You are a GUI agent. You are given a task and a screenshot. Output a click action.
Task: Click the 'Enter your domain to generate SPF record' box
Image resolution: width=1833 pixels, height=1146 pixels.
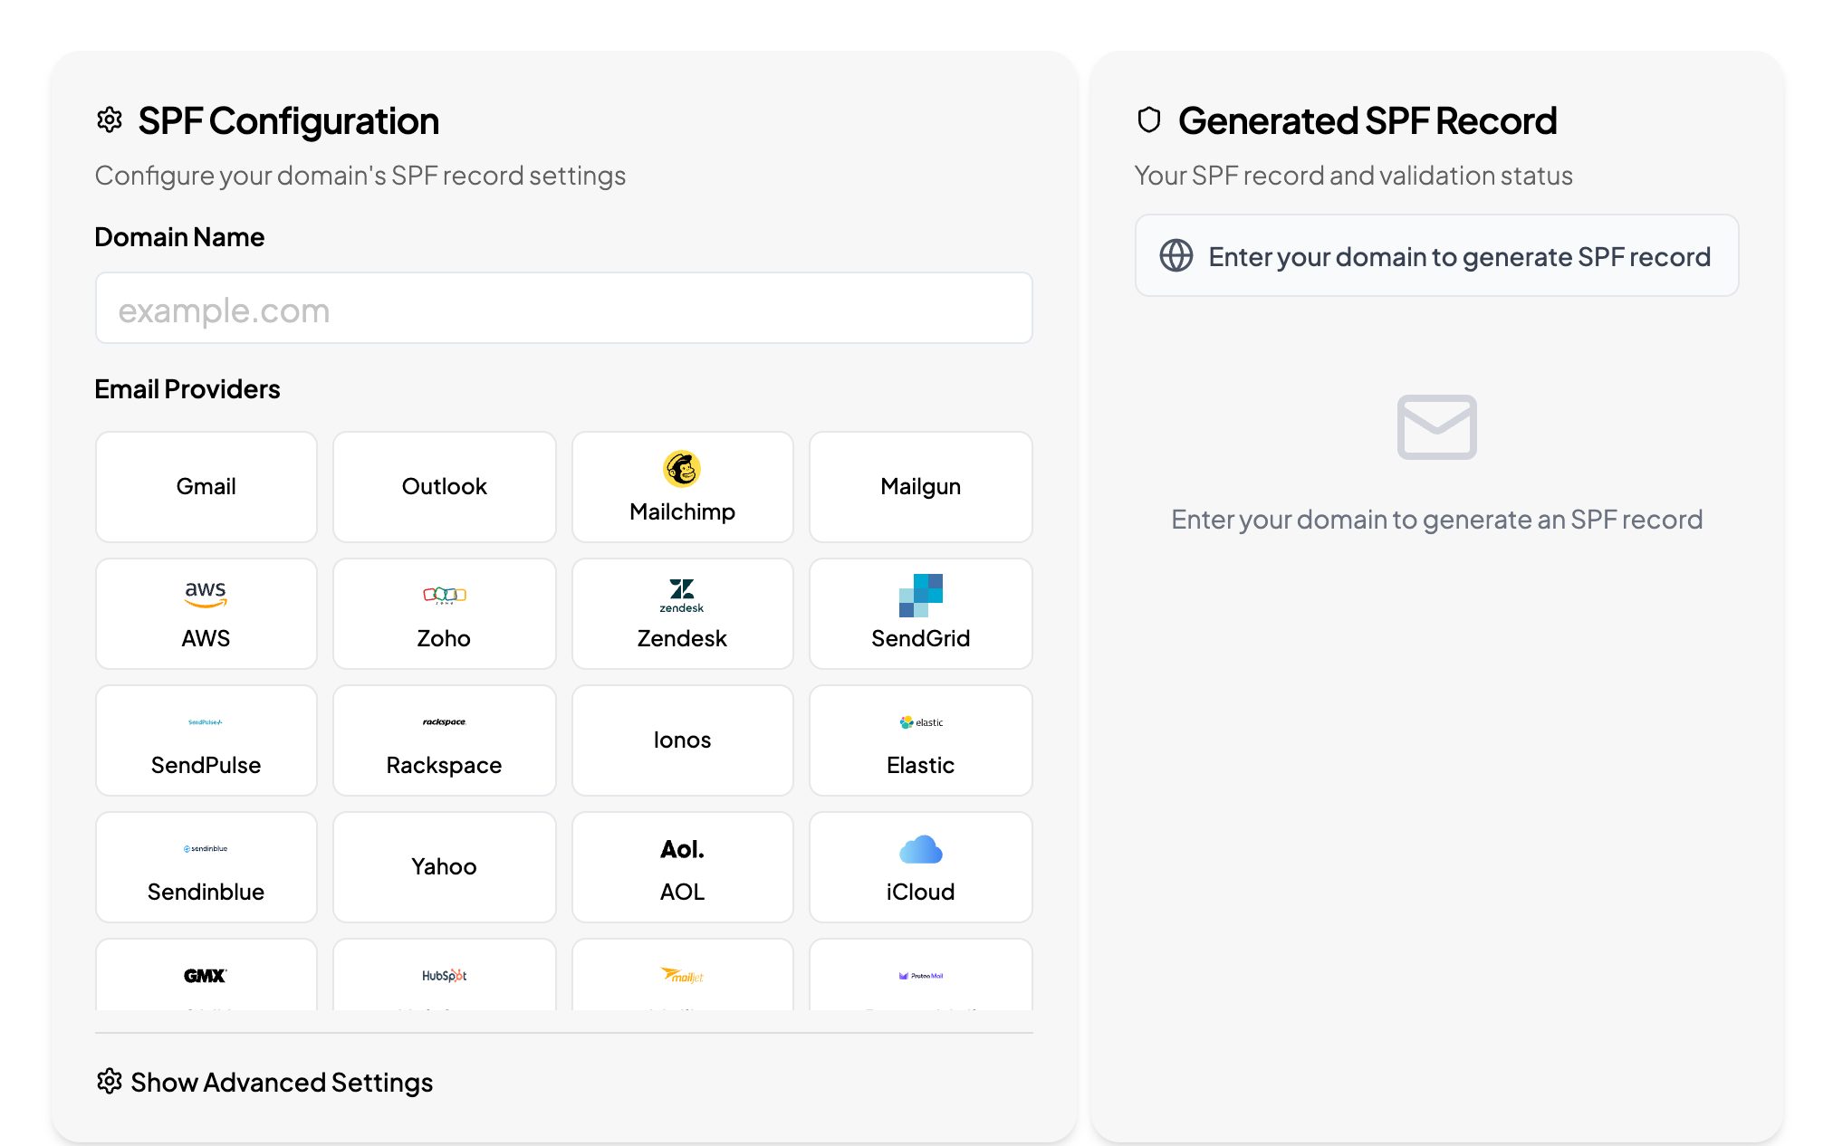tap(1436, 255)
